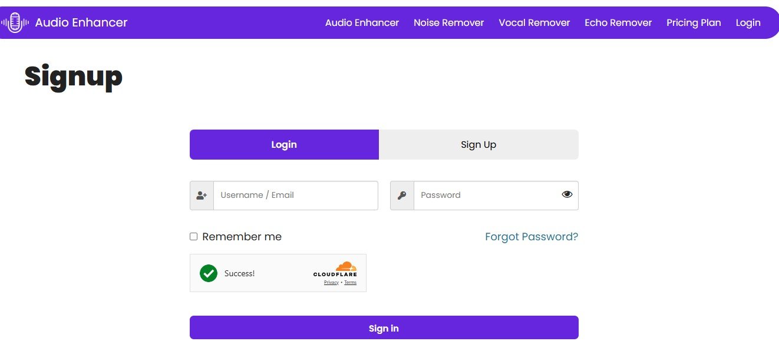Open Echo Remover from nav bar

click(618, 23)
